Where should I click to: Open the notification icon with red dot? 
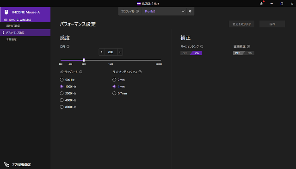point(261,3)
